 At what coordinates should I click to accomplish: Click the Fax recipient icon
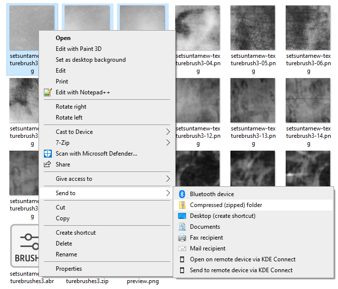pos(182,238)
